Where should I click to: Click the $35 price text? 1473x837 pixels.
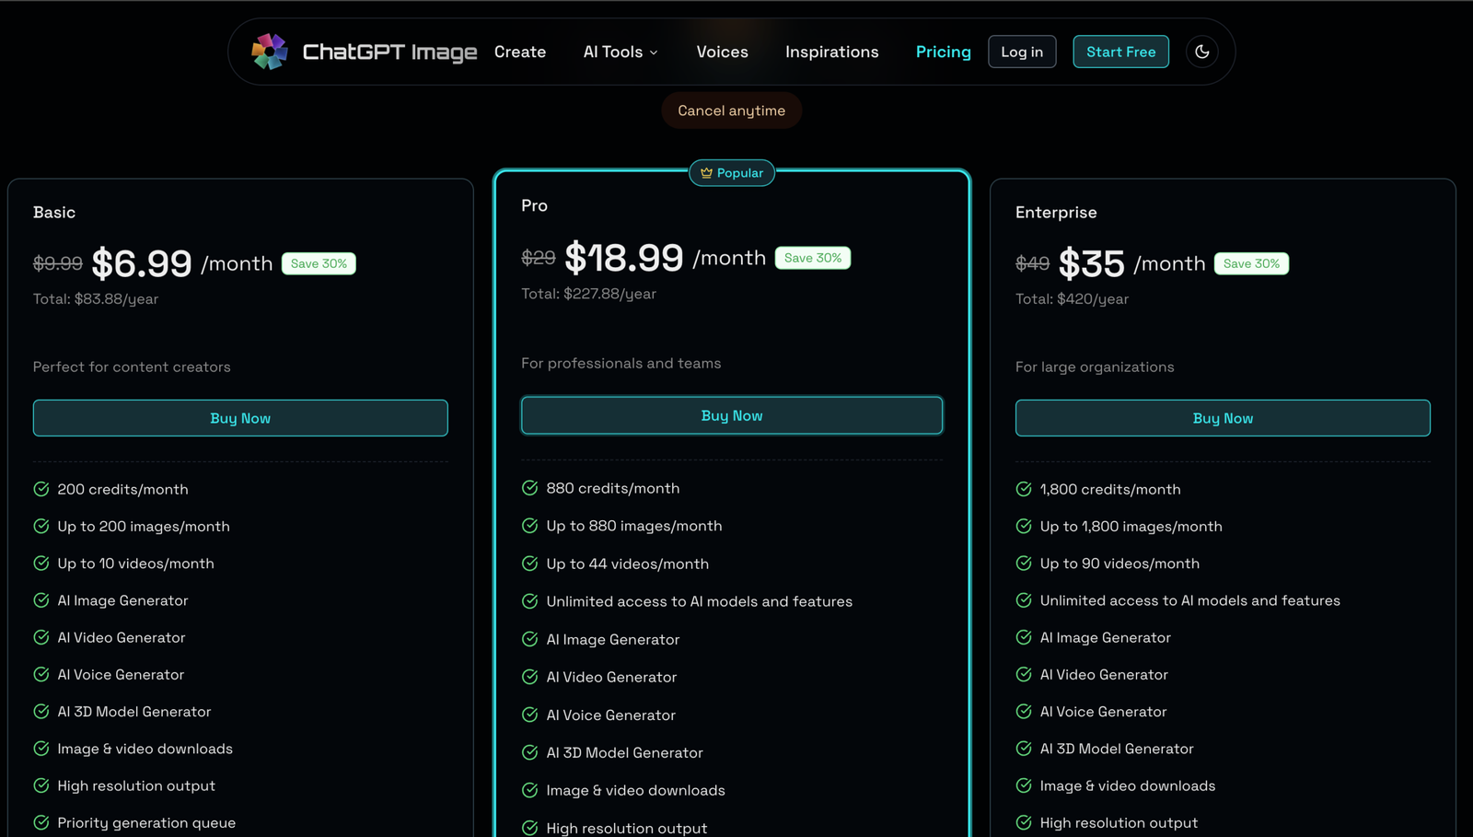(x=1092, y=263)
